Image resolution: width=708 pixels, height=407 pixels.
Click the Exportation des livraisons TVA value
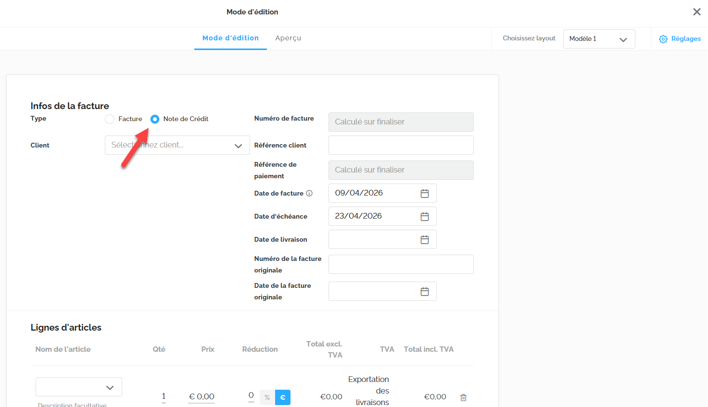coord(369,391)
